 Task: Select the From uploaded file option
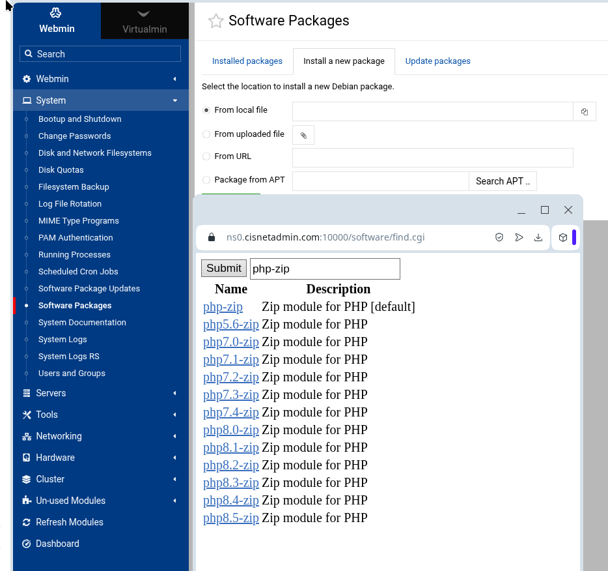pos(206,134)
